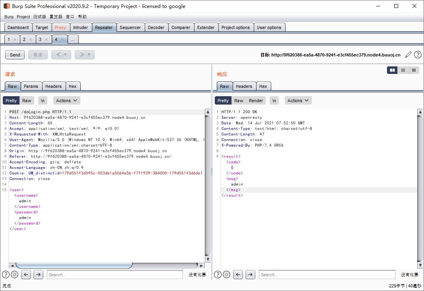Open the 测试器 menu
Viewport: 424px width, 291px height.
(x=39, y=17)
